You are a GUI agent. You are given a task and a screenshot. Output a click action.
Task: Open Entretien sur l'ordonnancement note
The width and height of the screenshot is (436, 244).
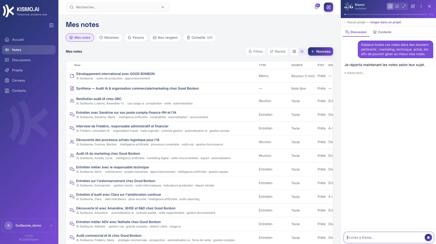116,181
